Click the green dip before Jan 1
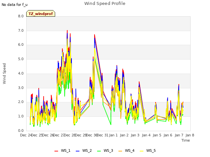This screenshot has width=210, height=157. 111,125
